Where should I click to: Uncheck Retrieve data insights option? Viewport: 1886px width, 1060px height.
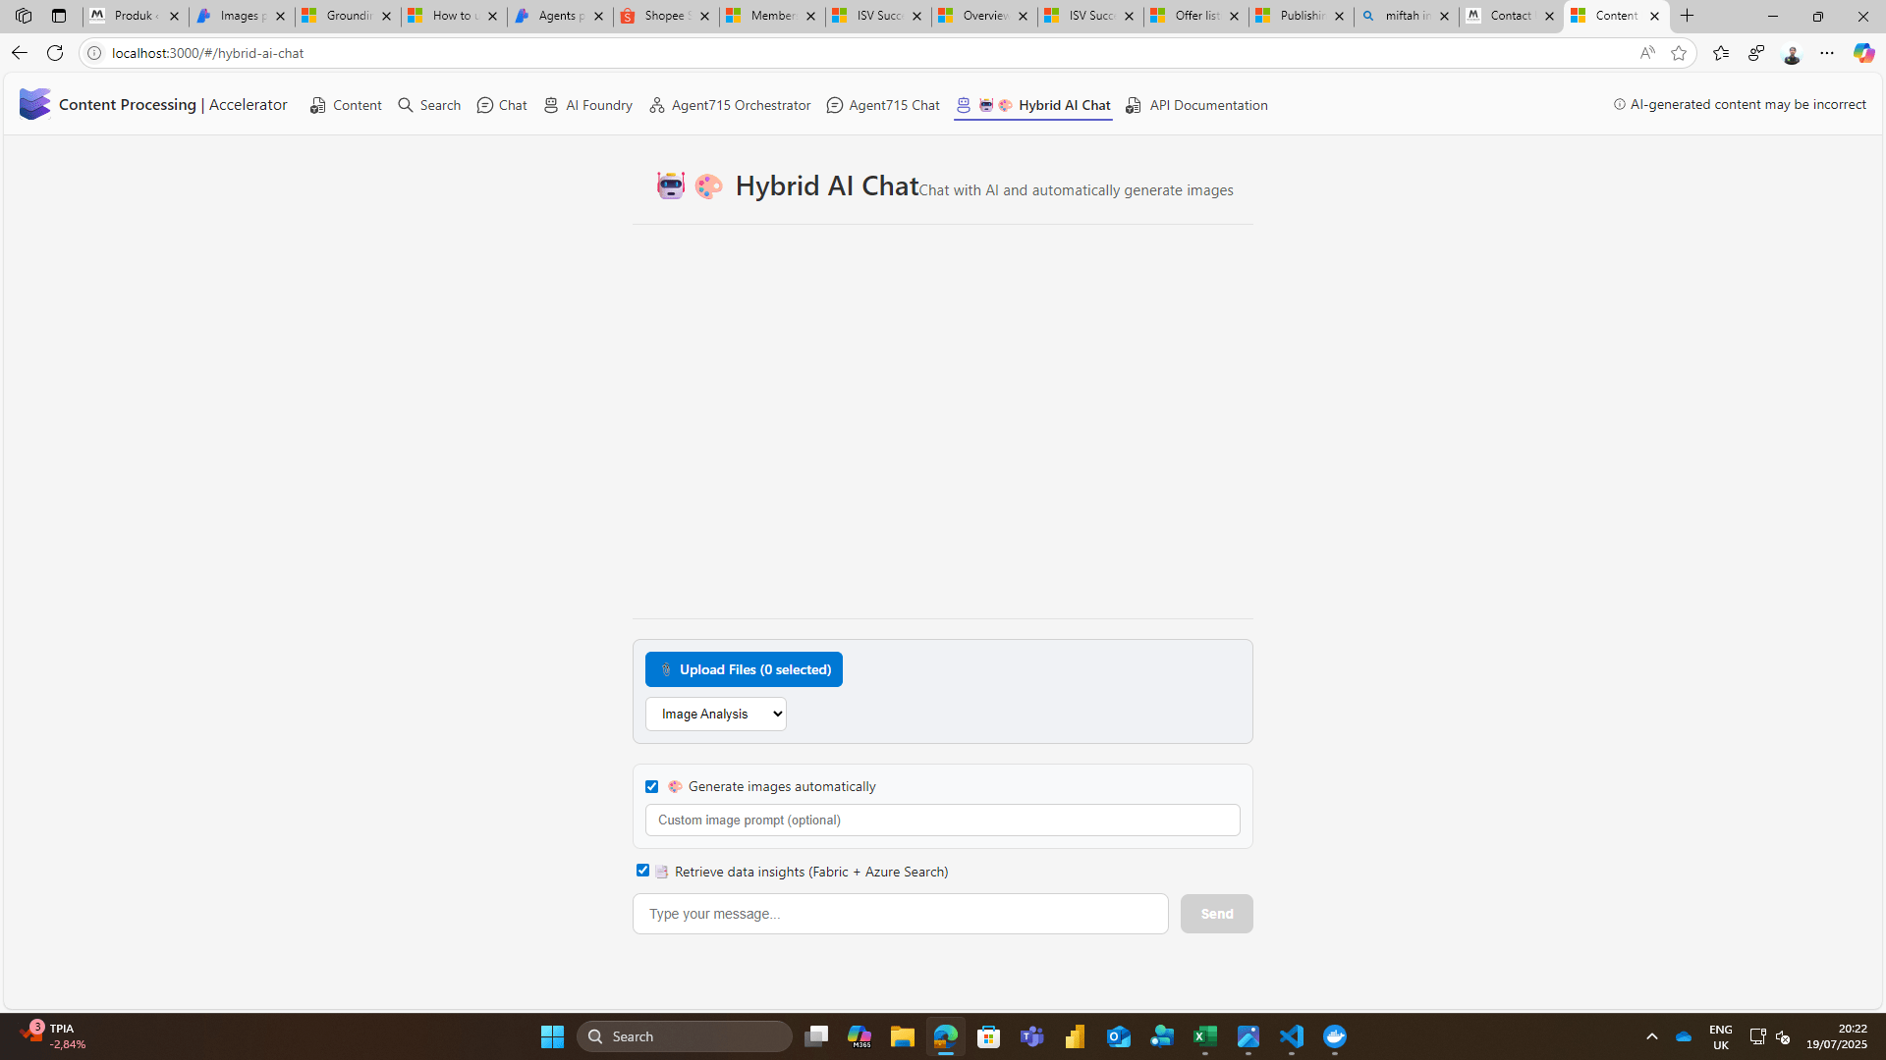click(x=642, y=870)
